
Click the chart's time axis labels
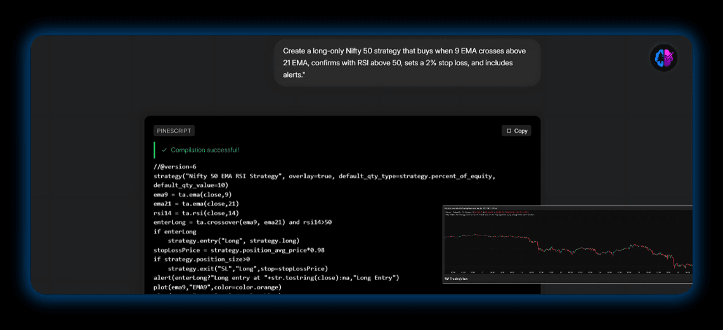click(x=567, y=272)
